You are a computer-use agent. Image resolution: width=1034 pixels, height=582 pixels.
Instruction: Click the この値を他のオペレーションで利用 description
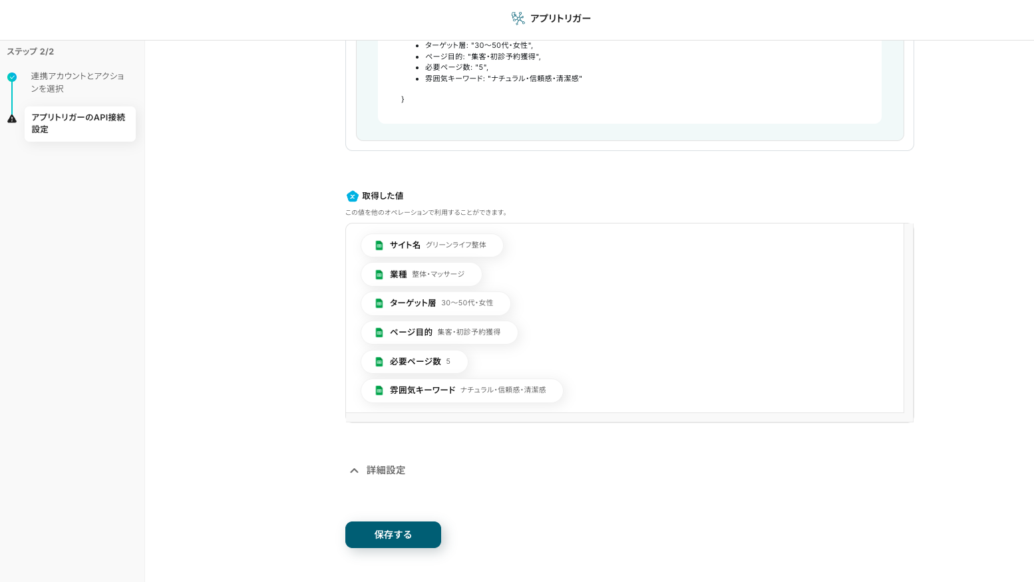tap(427, 213)
